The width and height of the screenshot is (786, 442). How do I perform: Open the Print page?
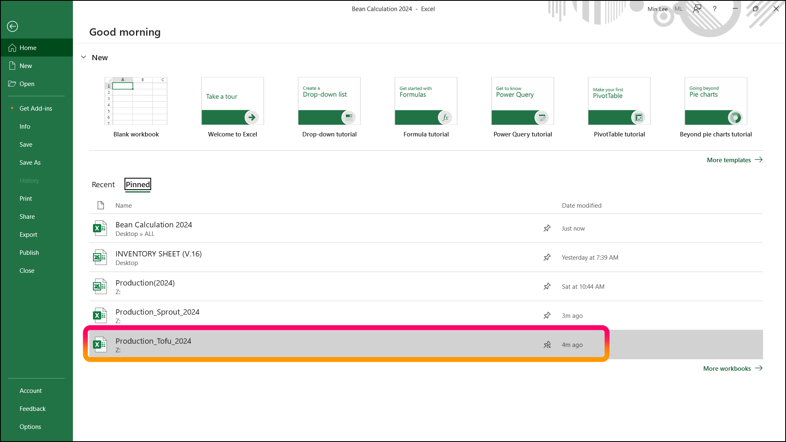pyautogui.click(x=36, y=198)
